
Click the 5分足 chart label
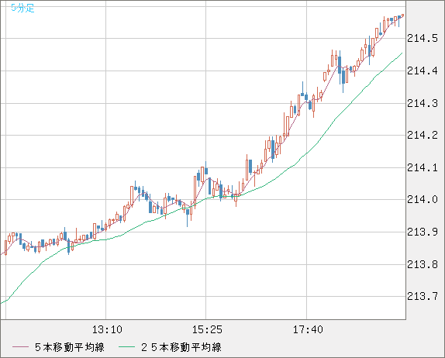coord(22,8)
